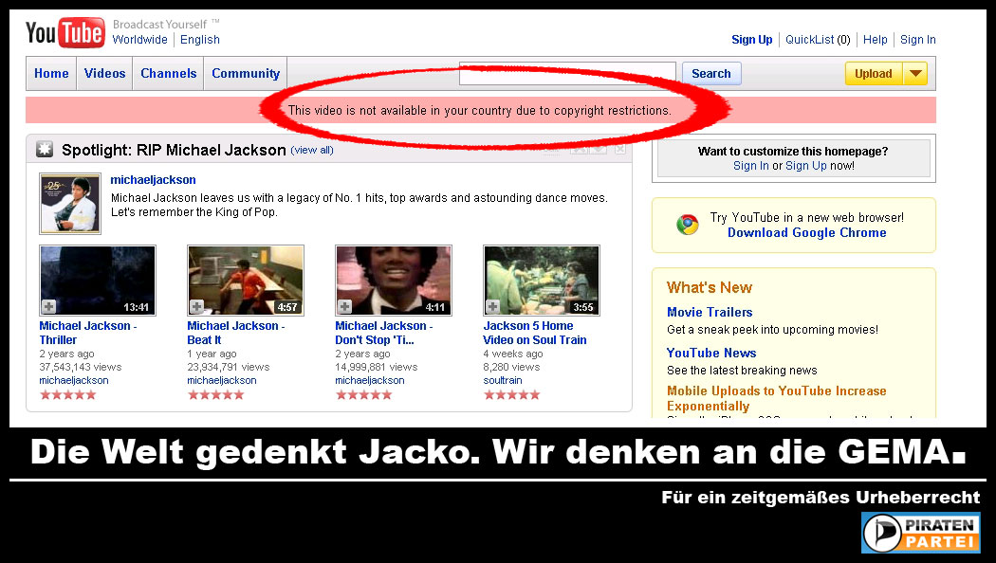Click the Sign In link in header
Viewport: 996px width, 563px height.
[917, 40]
